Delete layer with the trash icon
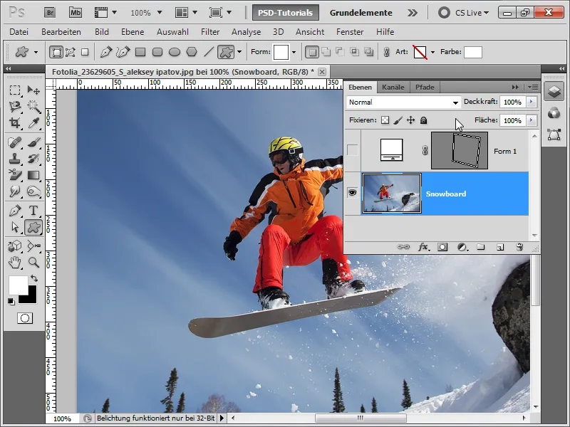The height and width of the screenshot is (427, 570). point(519,247)
